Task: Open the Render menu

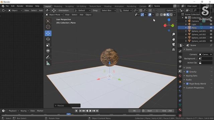Action: point(20,6)
